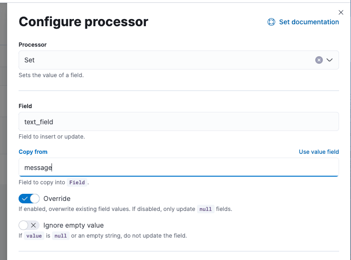Click the Ignore empty value label text

pos(73,225)
